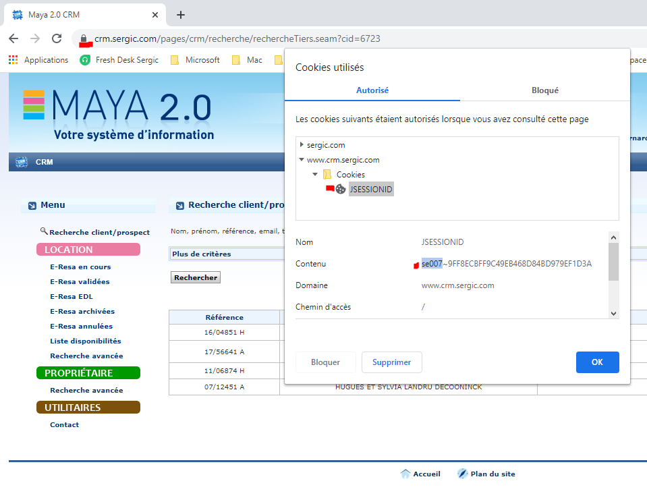Select reference 16/04851 H row

(225, 332)
